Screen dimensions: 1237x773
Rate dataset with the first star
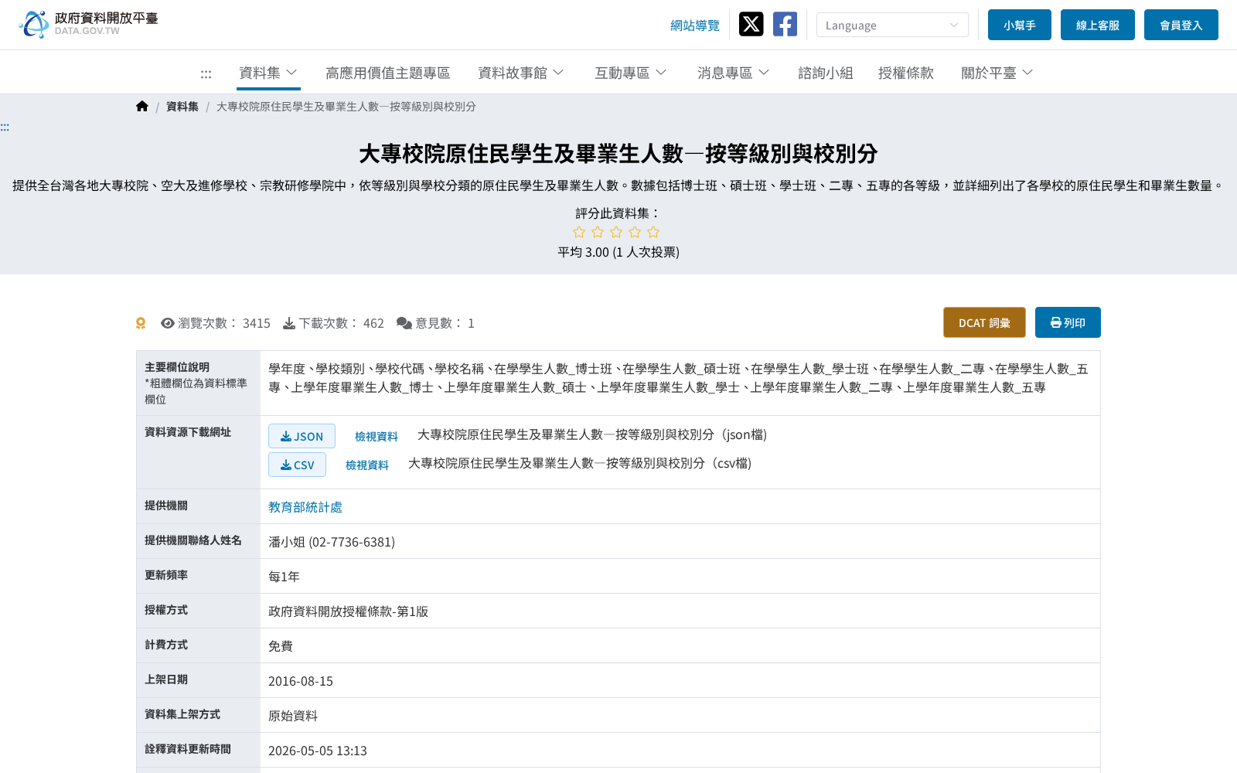(x=579, y=232)
